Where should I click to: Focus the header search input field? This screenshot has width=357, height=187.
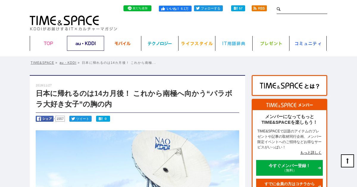point(304,9)
